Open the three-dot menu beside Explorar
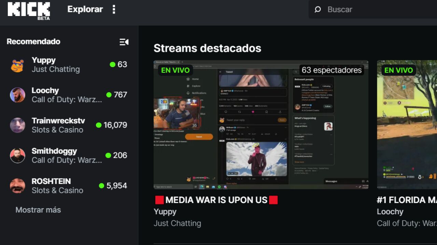 pyautogui.click(x=114, y=10)
